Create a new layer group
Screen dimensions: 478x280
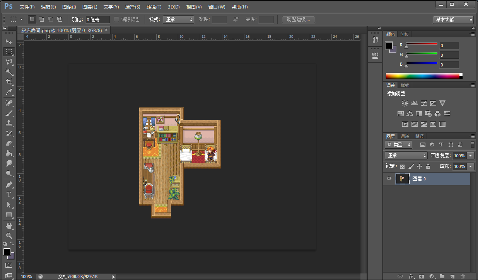[442, 277]
